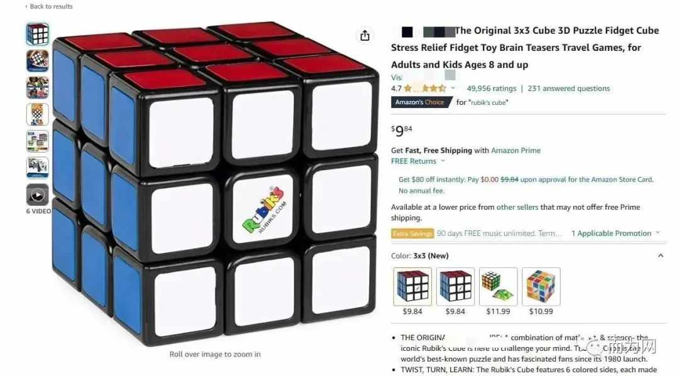Select the first cube thumbnail in gallery

[x=38, y=34]
